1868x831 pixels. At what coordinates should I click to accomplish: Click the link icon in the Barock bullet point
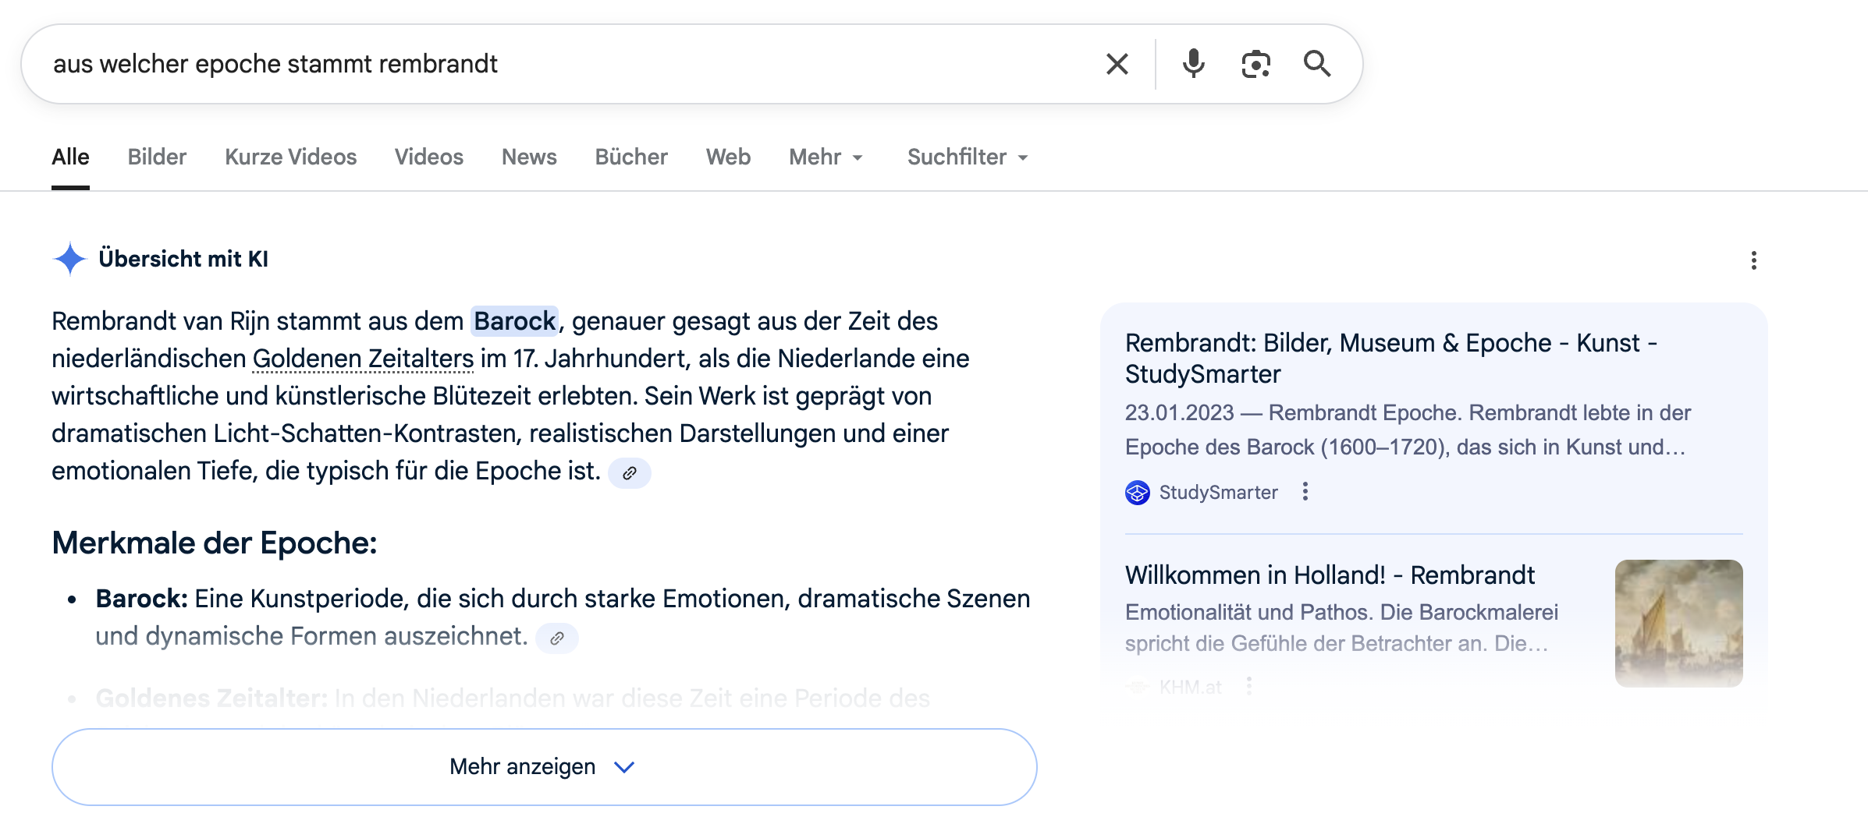tap(557, 638)
